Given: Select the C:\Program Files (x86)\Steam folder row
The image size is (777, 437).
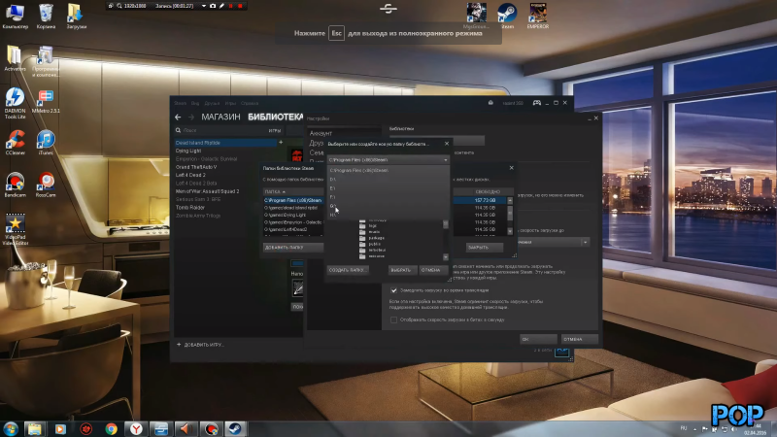Looking at the screenshot, I should point(293,201).
